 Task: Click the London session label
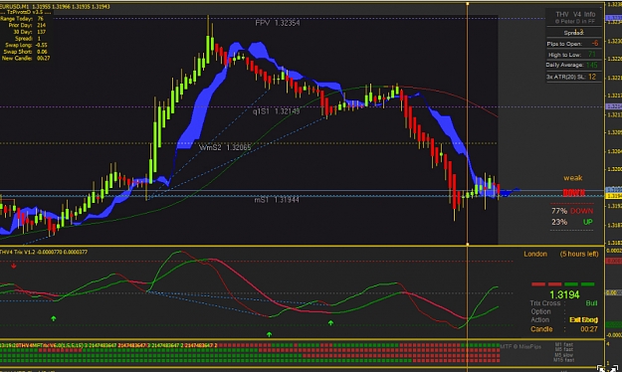[535, 254]
